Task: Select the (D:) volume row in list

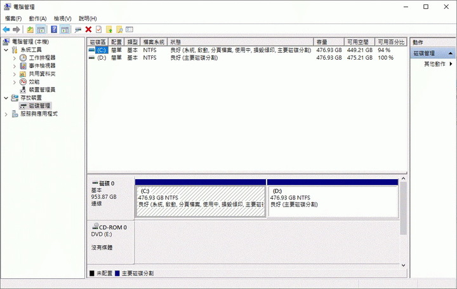Action: pos(246,58)
